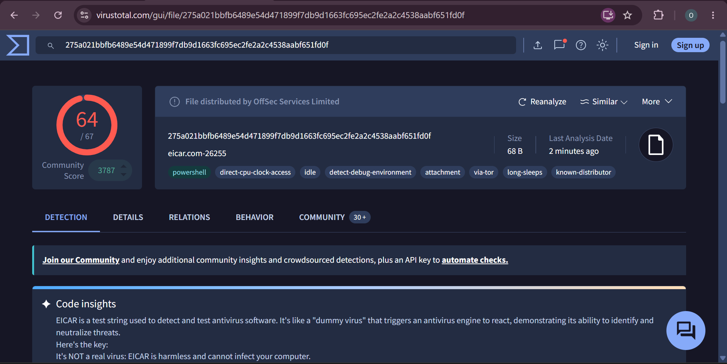Switch to the BEHAVIOR tab
This screenshot has width=727, height=364.
(254, 217)
